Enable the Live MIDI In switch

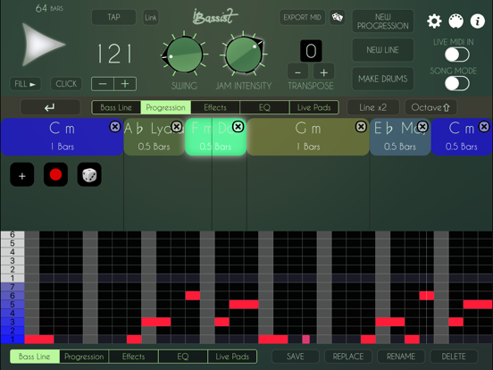click(x=457, y=55)
